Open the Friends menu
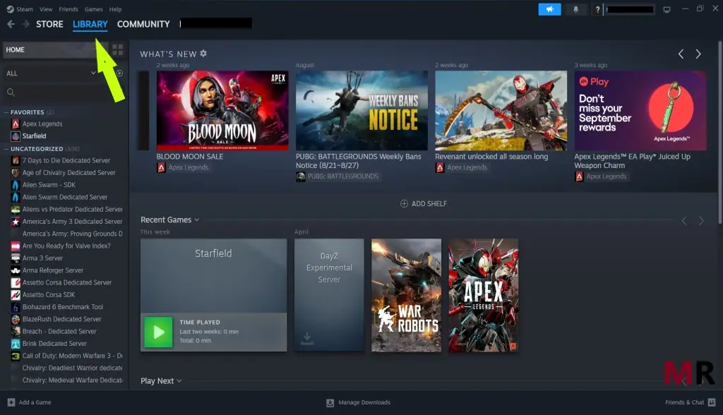 68,9
